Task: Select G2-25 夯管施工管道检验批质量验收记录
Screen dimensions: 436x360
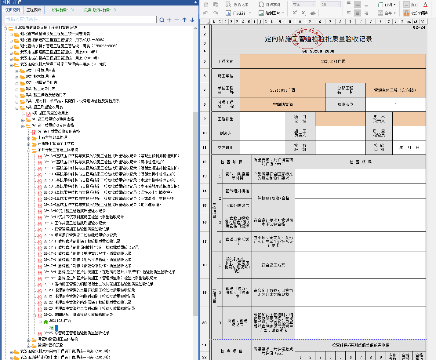Action: (76, 333)
